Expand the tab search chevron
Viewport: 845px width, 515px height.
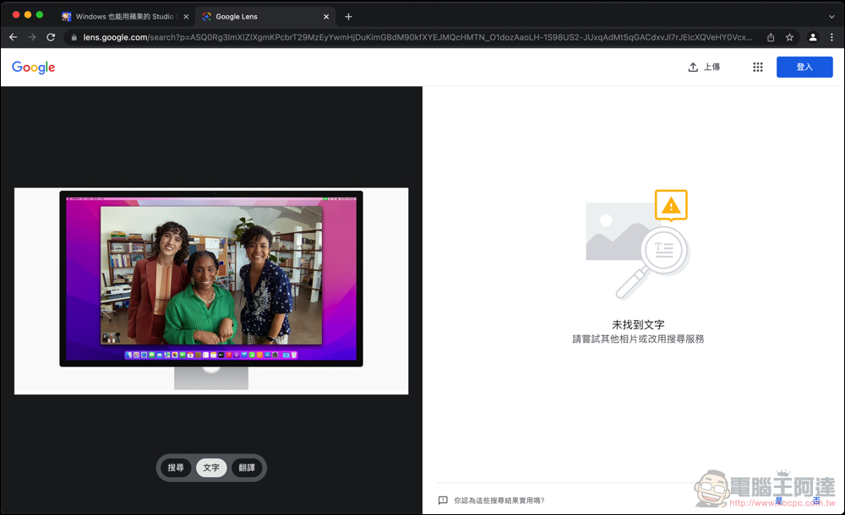(x=831, y=17)
